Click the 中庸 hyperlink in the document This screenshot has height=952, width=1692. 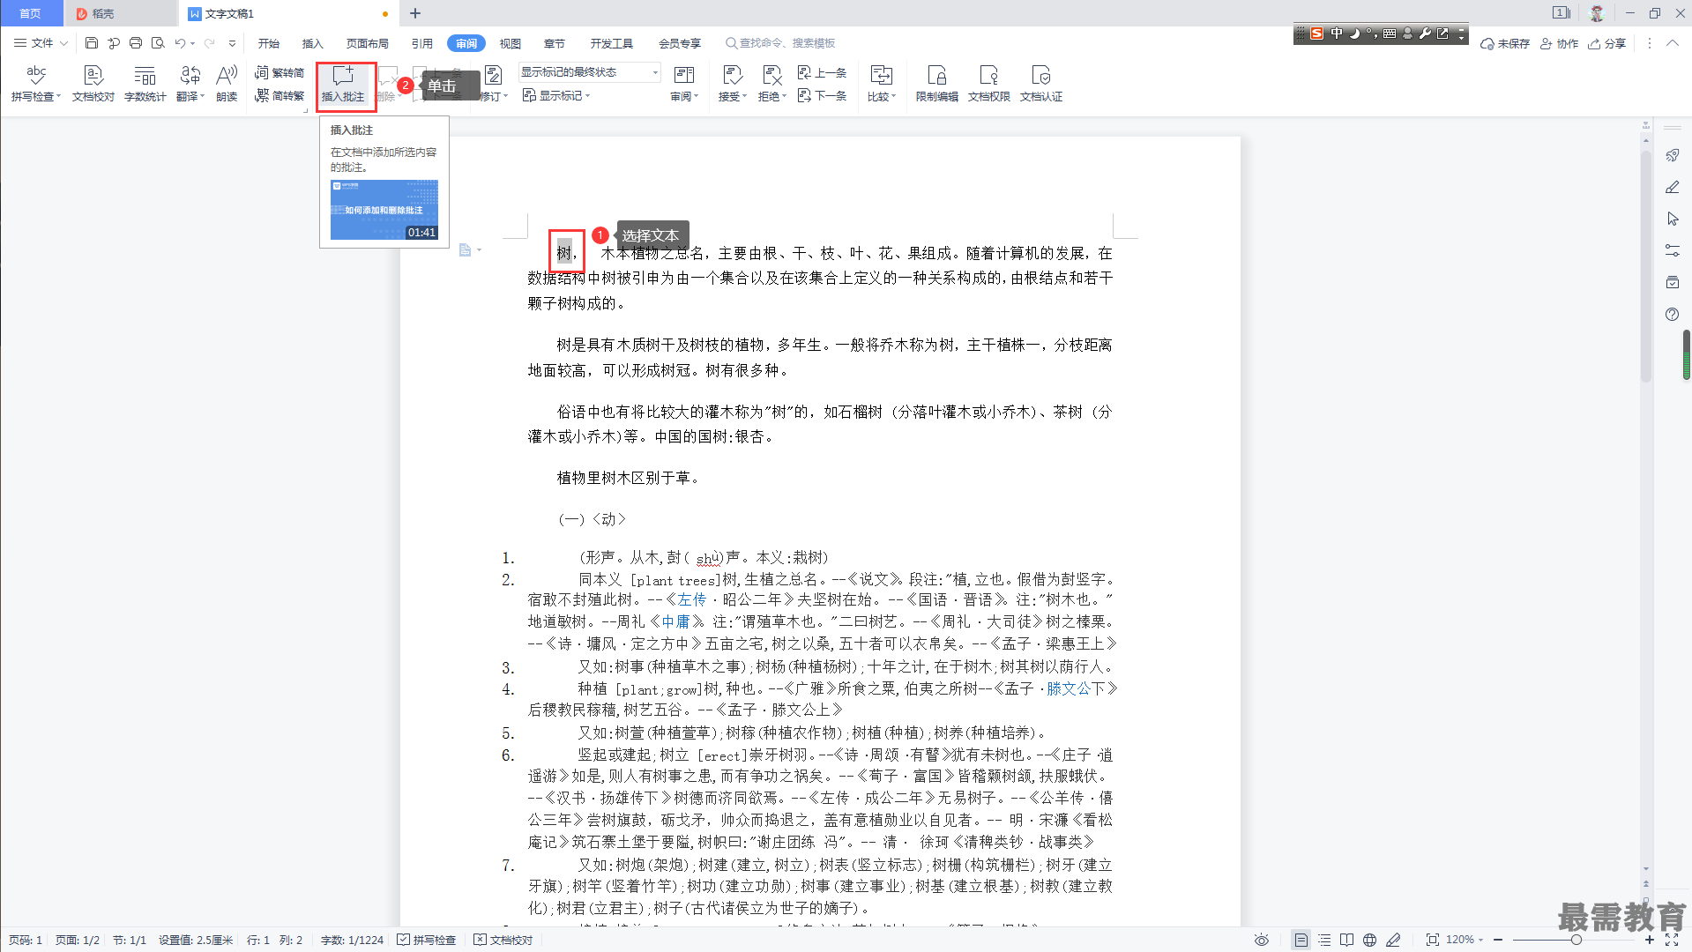pyautogui.click(x=675, y=622)
